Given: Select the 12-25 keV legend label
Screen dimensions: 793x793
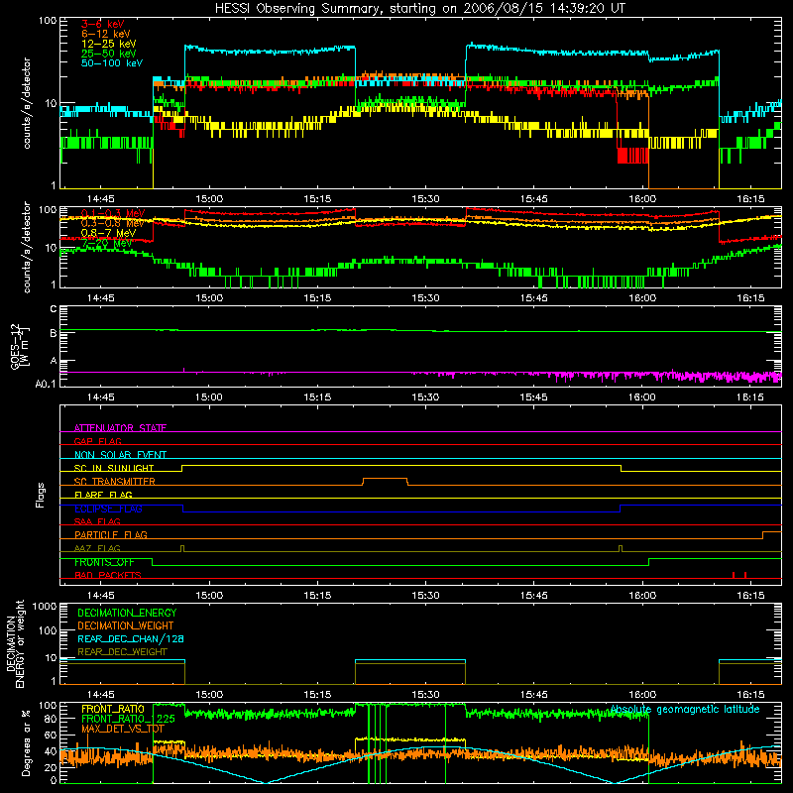Looking at the screenshot, I should point(109,44).
